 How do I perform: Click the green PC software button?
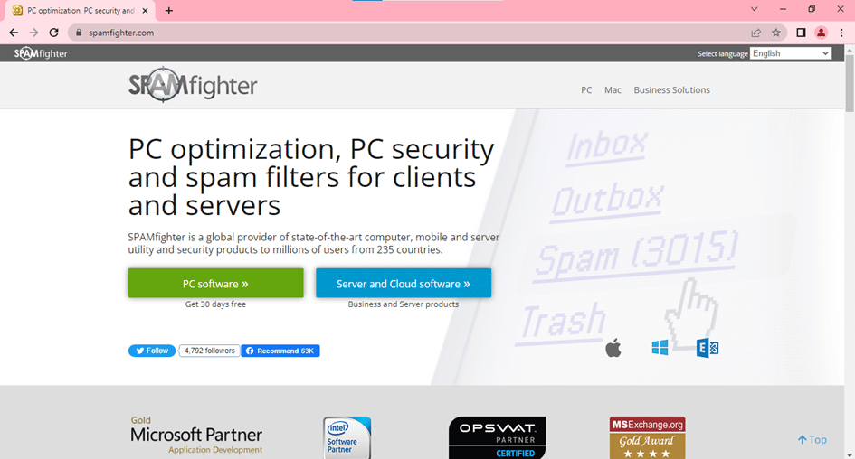pyautogui.click(x=216, y=283)
